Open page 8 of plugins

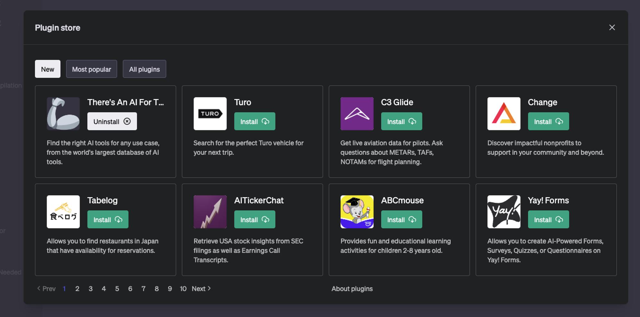click(156, 289)
